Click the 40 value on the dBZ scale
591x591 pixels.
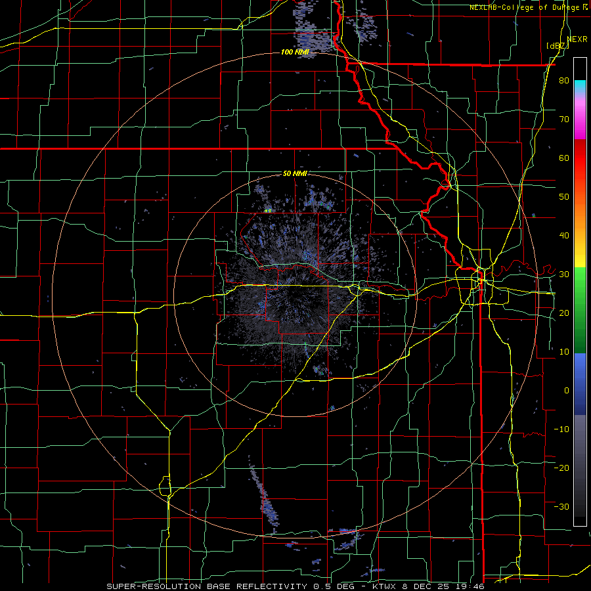pyautogui.click(x=564, y=236)
